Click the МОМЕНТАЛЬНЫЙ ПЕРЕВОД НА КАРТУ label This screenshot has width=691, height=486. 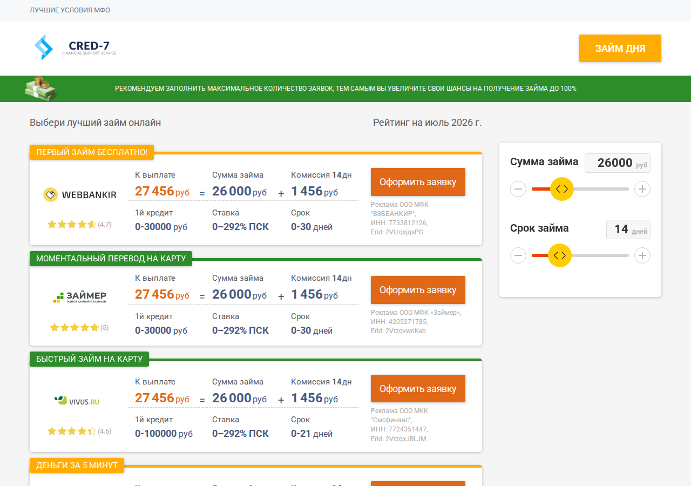pos(111,259)
